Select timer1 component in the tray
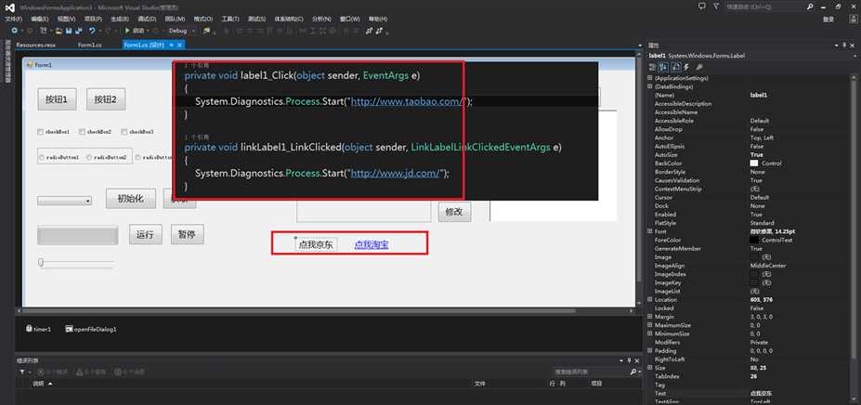The height and width of the screenshot is (405, 861). point(38,329)
